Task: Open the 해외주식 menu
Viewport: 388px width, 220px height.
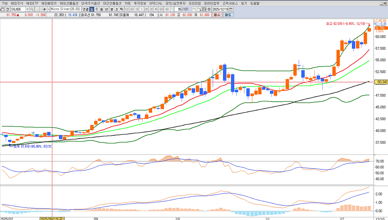Action: coord(16,3)
